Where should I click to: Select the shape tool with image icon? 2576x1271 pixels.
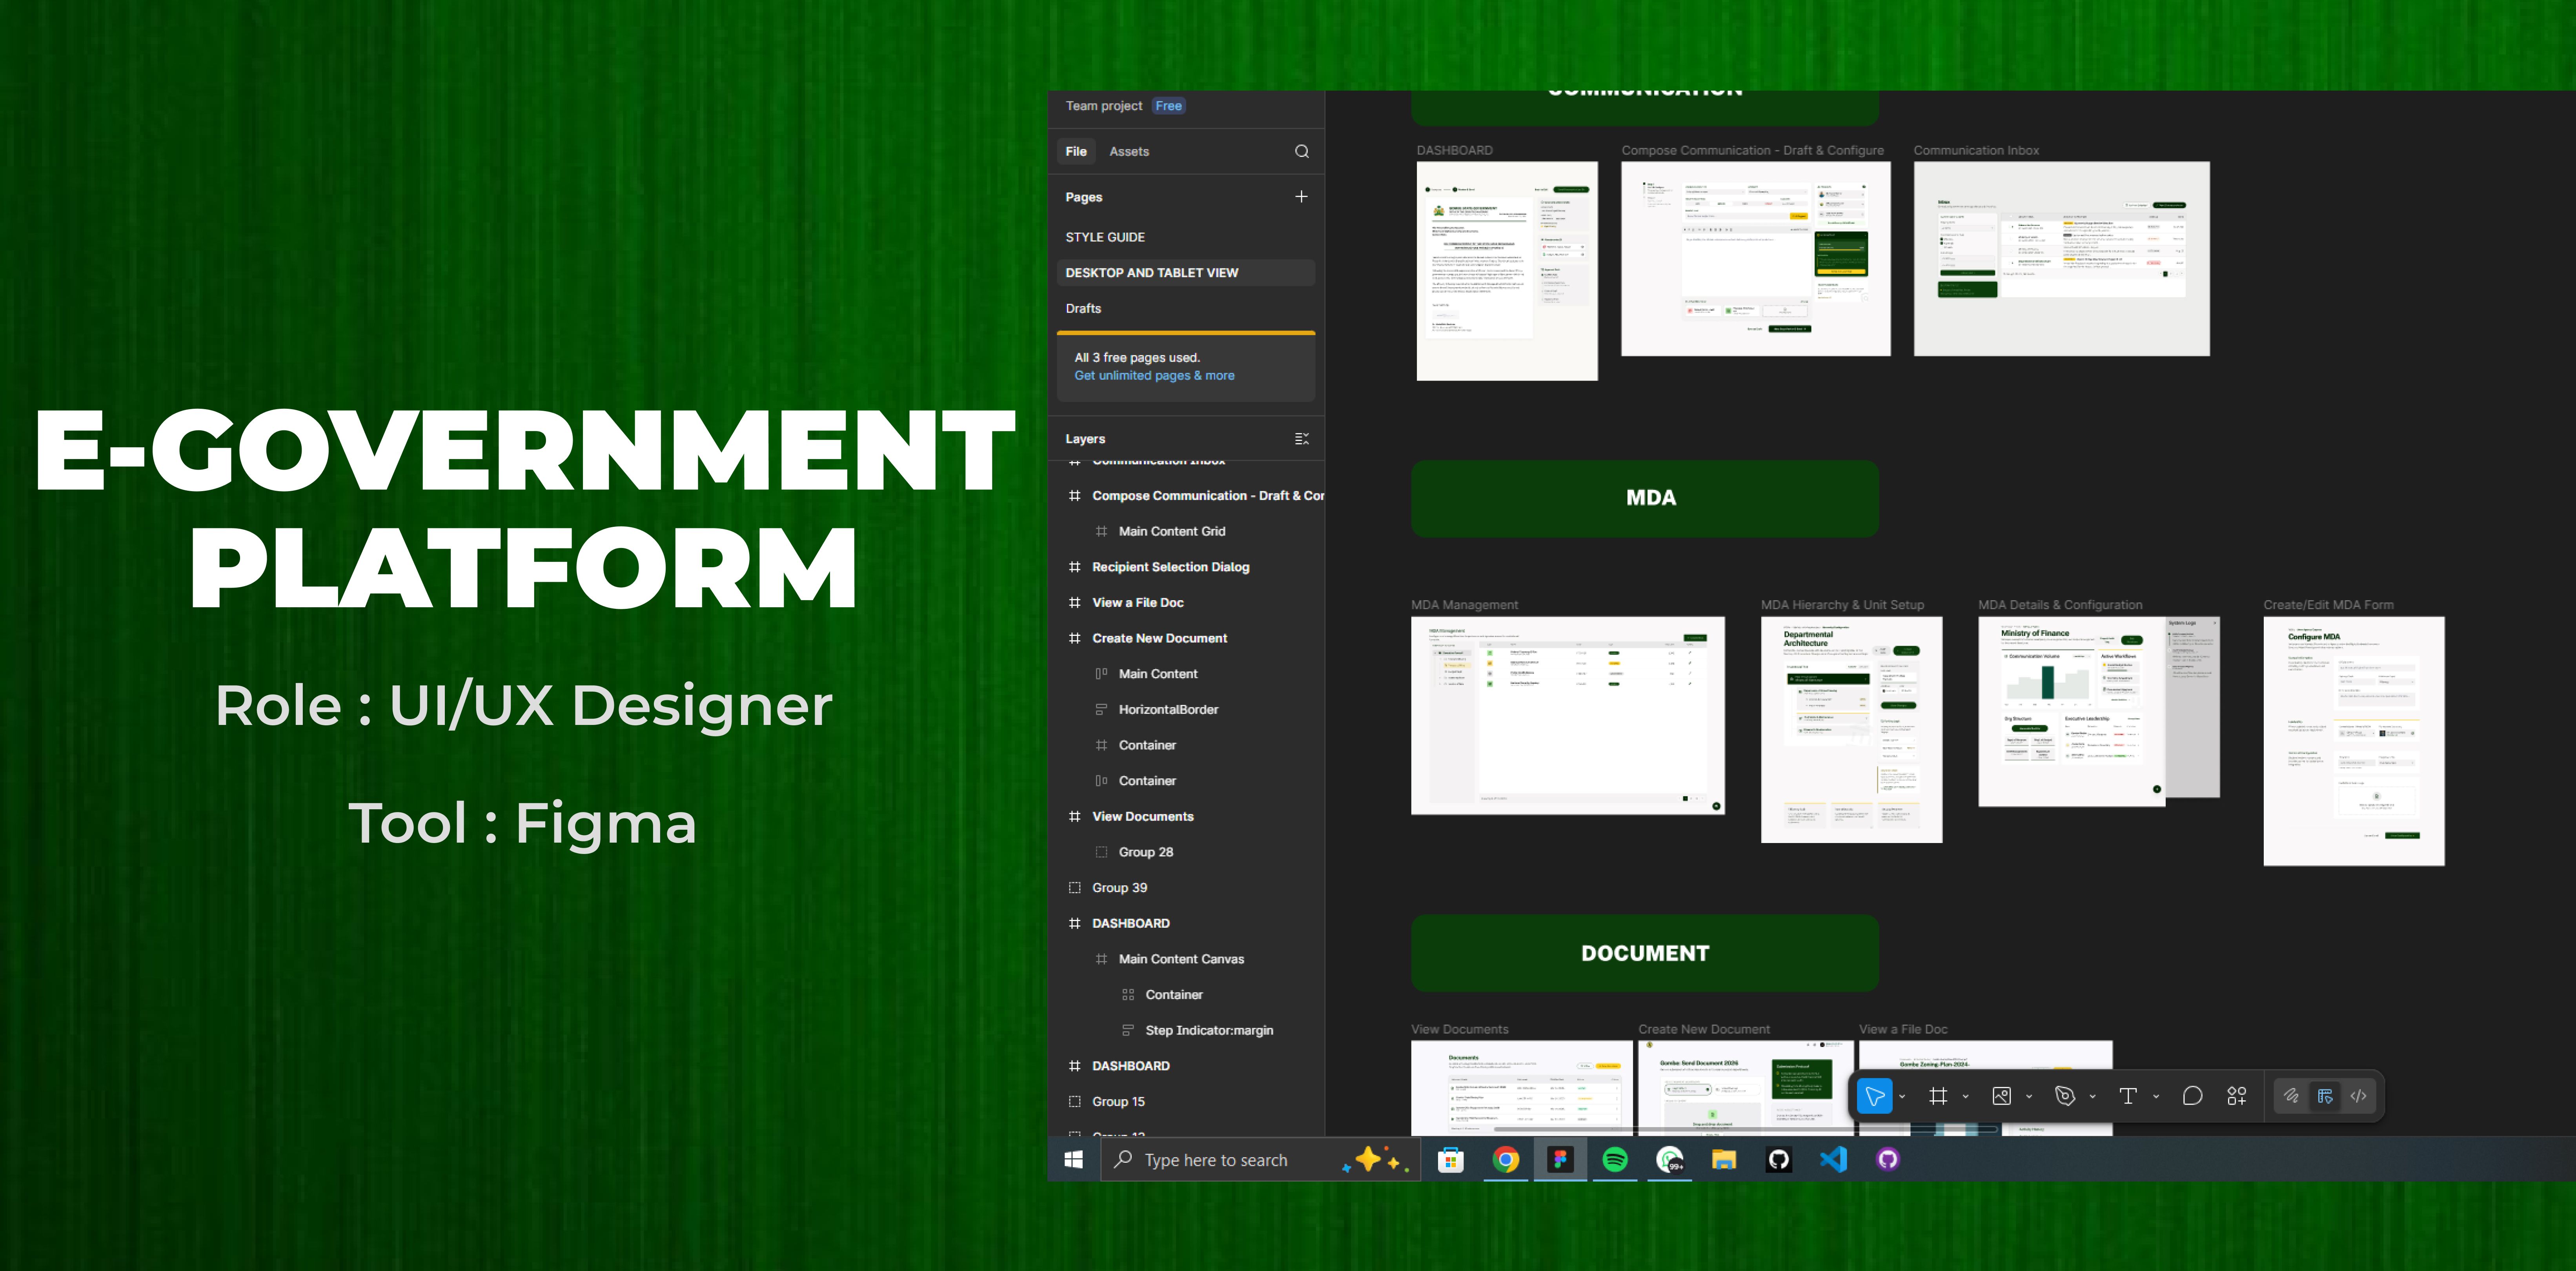coord(2001,1096)
